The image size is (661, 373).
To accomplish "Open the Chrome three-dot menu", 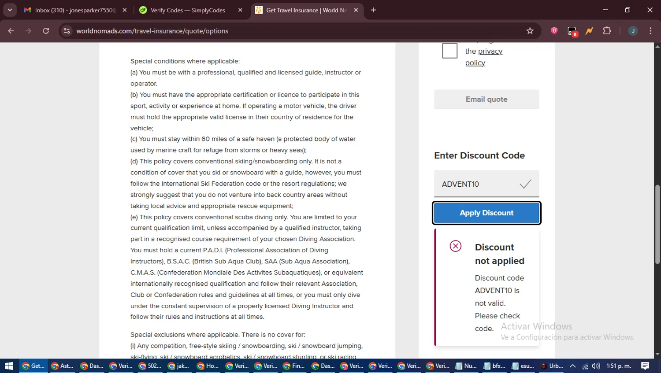I will point(650,31).
